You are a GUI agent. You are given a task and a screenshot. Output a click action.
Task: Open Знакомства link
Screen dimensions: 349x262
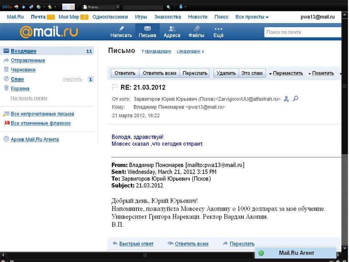pos(168,17)
